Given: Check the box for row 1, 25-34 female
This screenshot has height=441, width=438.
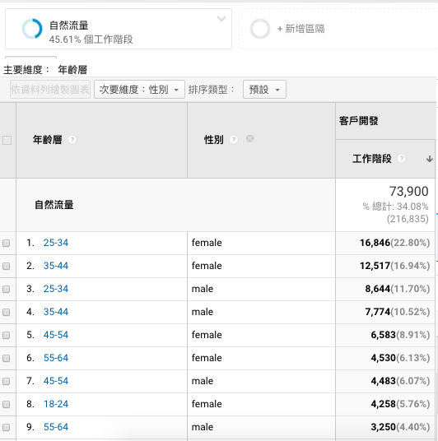Looking at the screenshot, I should [7, 243].
